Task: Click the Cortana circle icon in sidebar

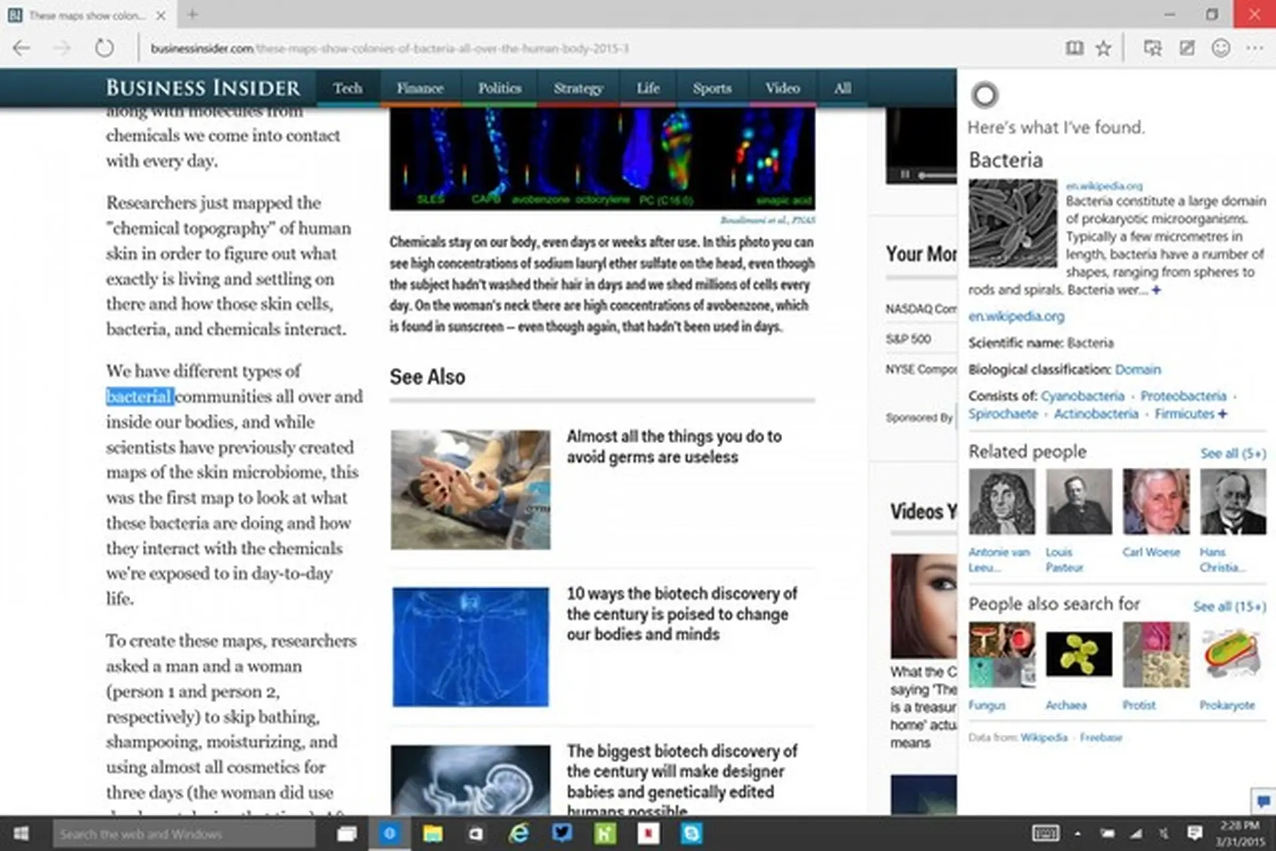Action: tap(984, 95)
